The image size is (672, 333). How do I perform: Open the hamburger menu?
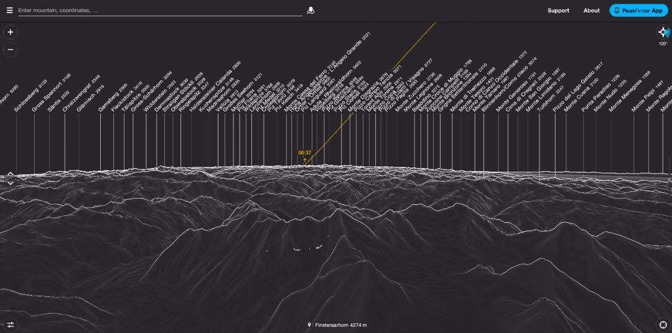click(9, 11)
